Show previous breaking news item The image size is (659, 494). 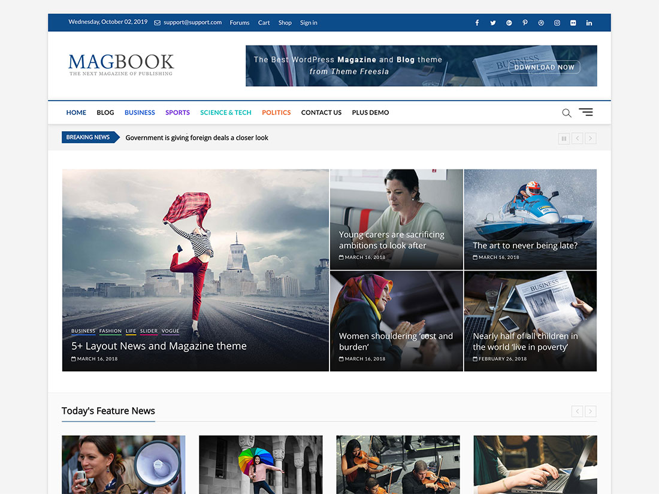point(577,138)
